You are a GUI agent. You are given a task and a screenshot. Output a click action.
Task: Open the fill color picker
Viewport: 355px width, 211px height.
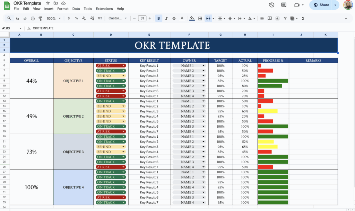pyautogui.click(x=192, y=18)
